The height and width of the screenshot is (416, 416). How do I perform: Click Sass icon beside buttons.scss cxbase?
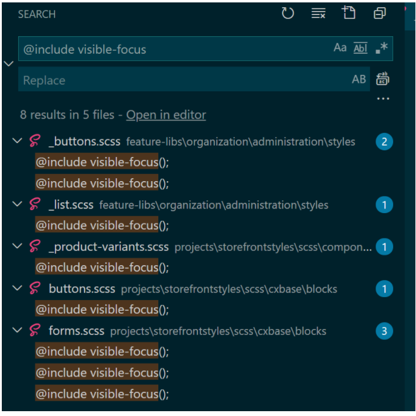coord(35,288)
